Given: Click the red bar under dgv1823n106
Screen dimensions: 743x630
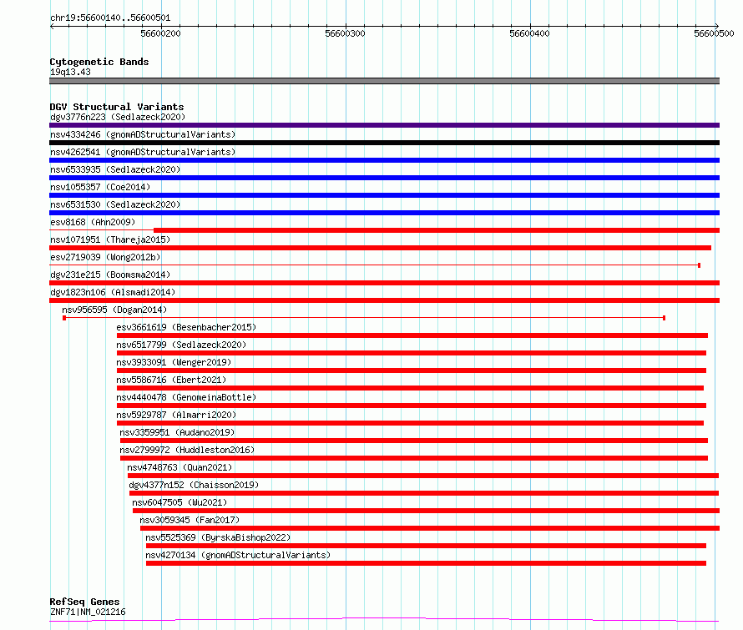Looking at the screenshot, I should pos(384,300).
